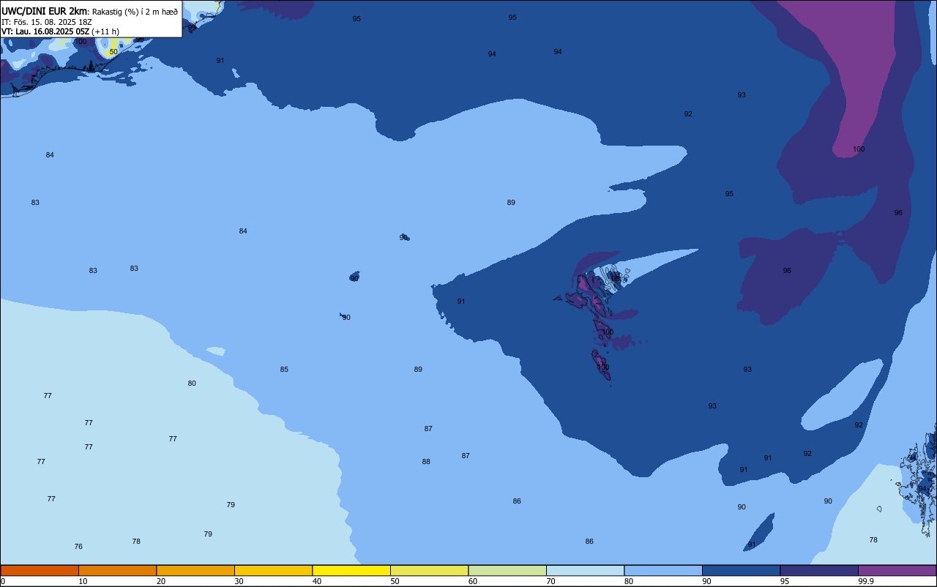This screenshot has height=587, width=937.
Task: Click the '85' humidity value on the map
Action: (x=284, y=370)
